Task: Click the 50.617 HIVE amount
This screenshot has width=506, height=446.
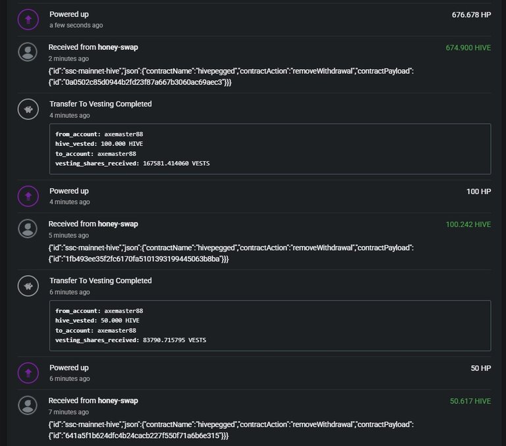Action: point(470,401)
